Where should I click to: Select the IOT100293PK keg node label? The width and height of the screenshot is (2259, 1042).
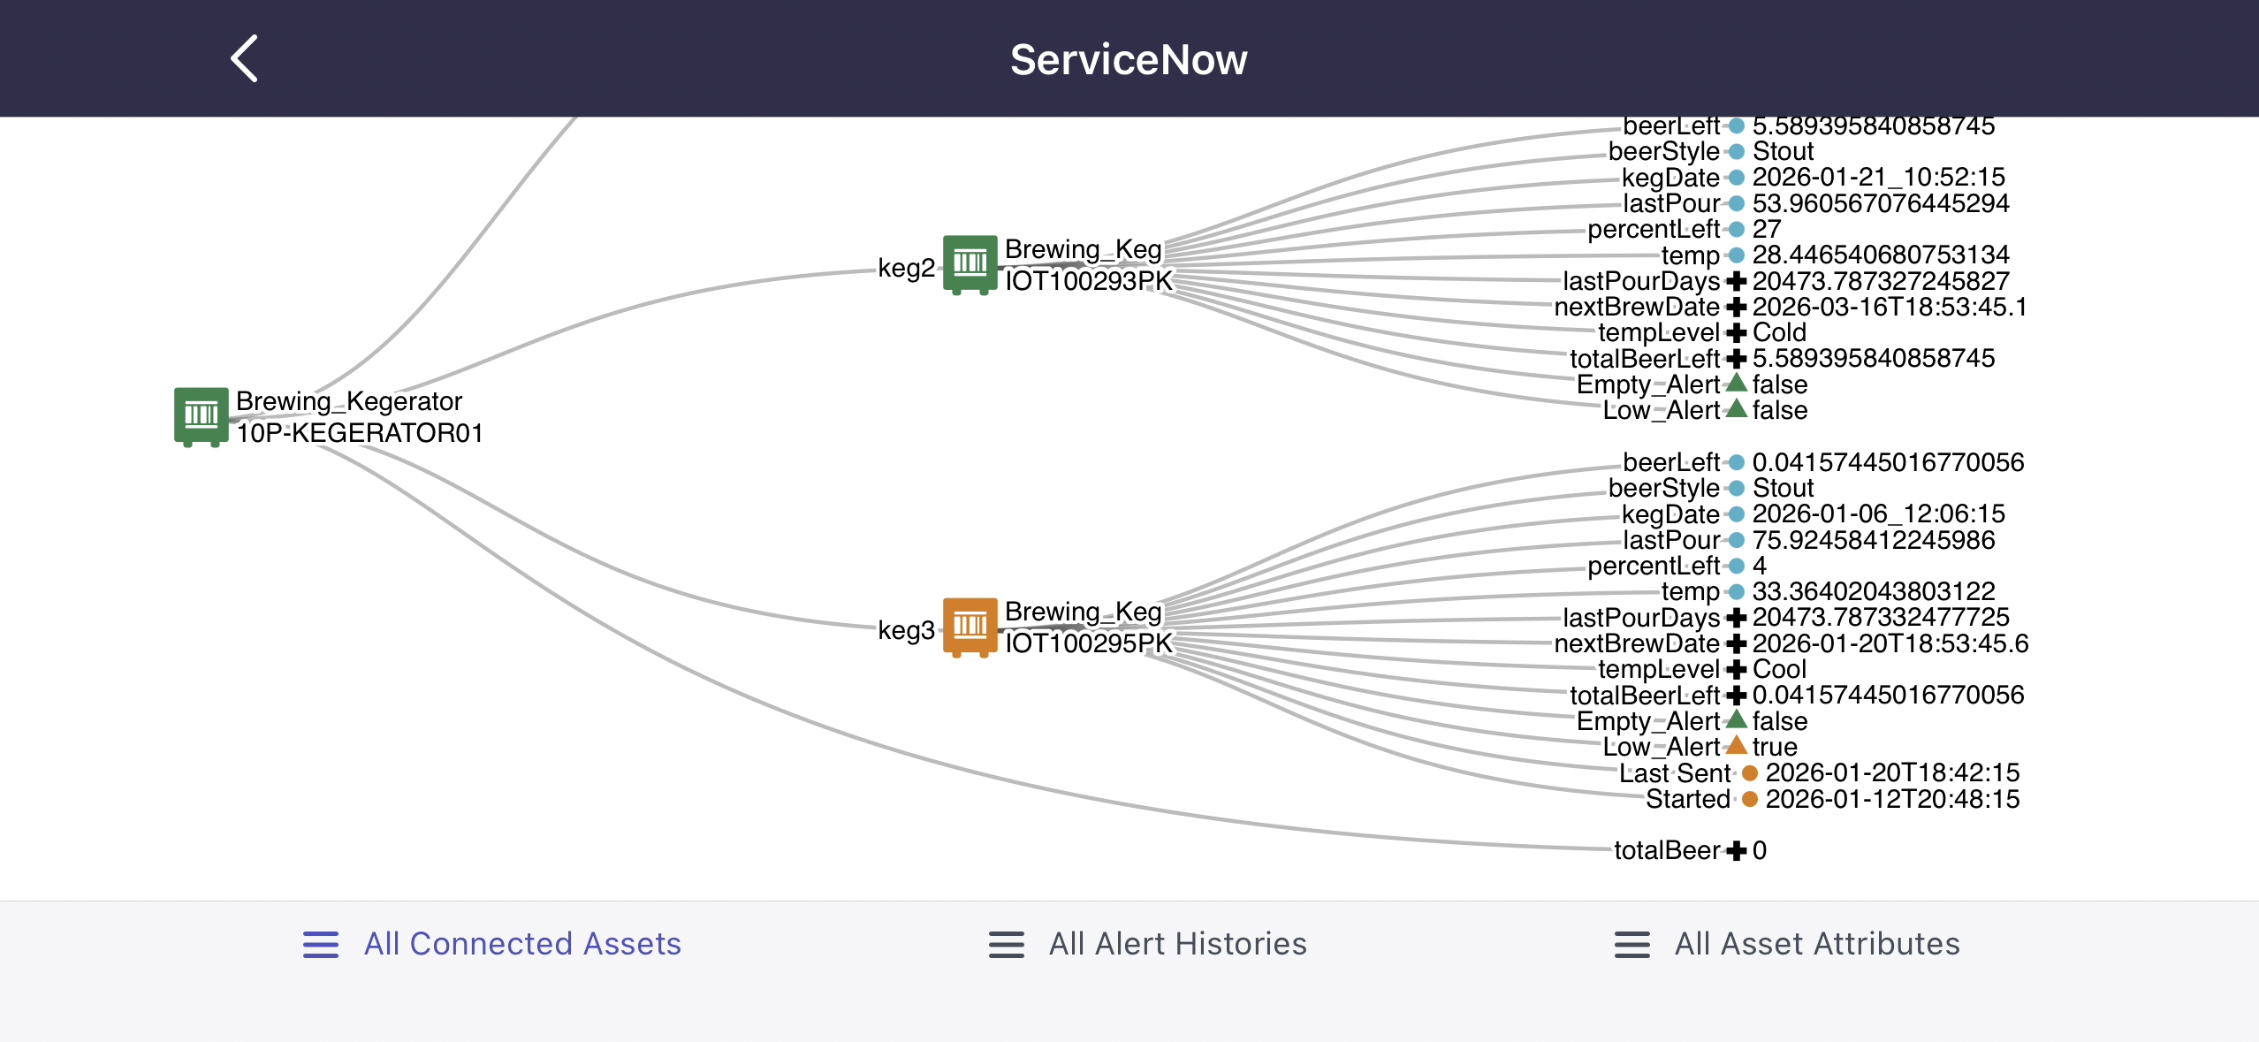tap(1089, 280)
